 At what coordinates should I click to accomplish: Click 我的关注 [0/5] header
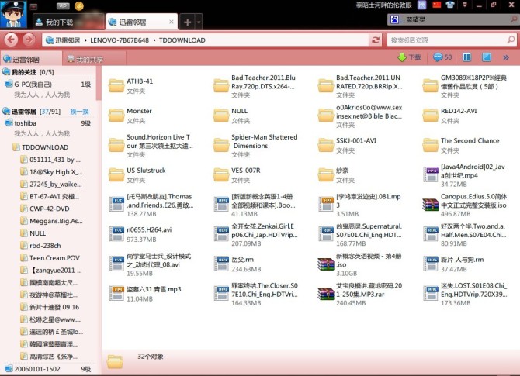click(28, 72)
